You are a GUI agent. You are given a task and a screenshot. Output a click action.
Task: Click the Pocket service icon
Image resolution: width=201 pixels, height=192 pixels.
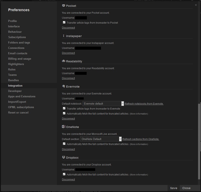click(x=63, y=5)
